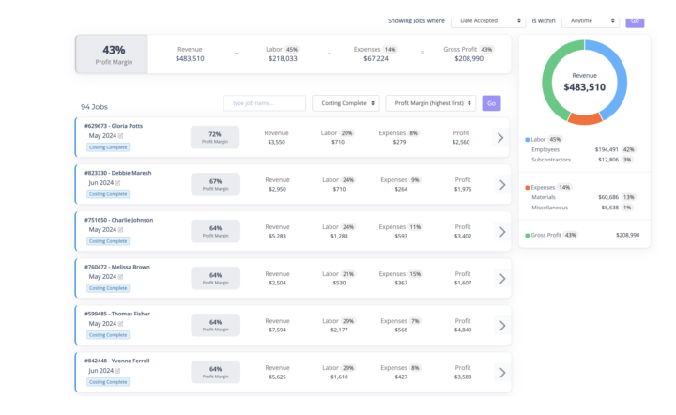Select job #599485 - Thomas Fisher title
The height and width of the screenshot is (415, 676).
tap(117, 314)
